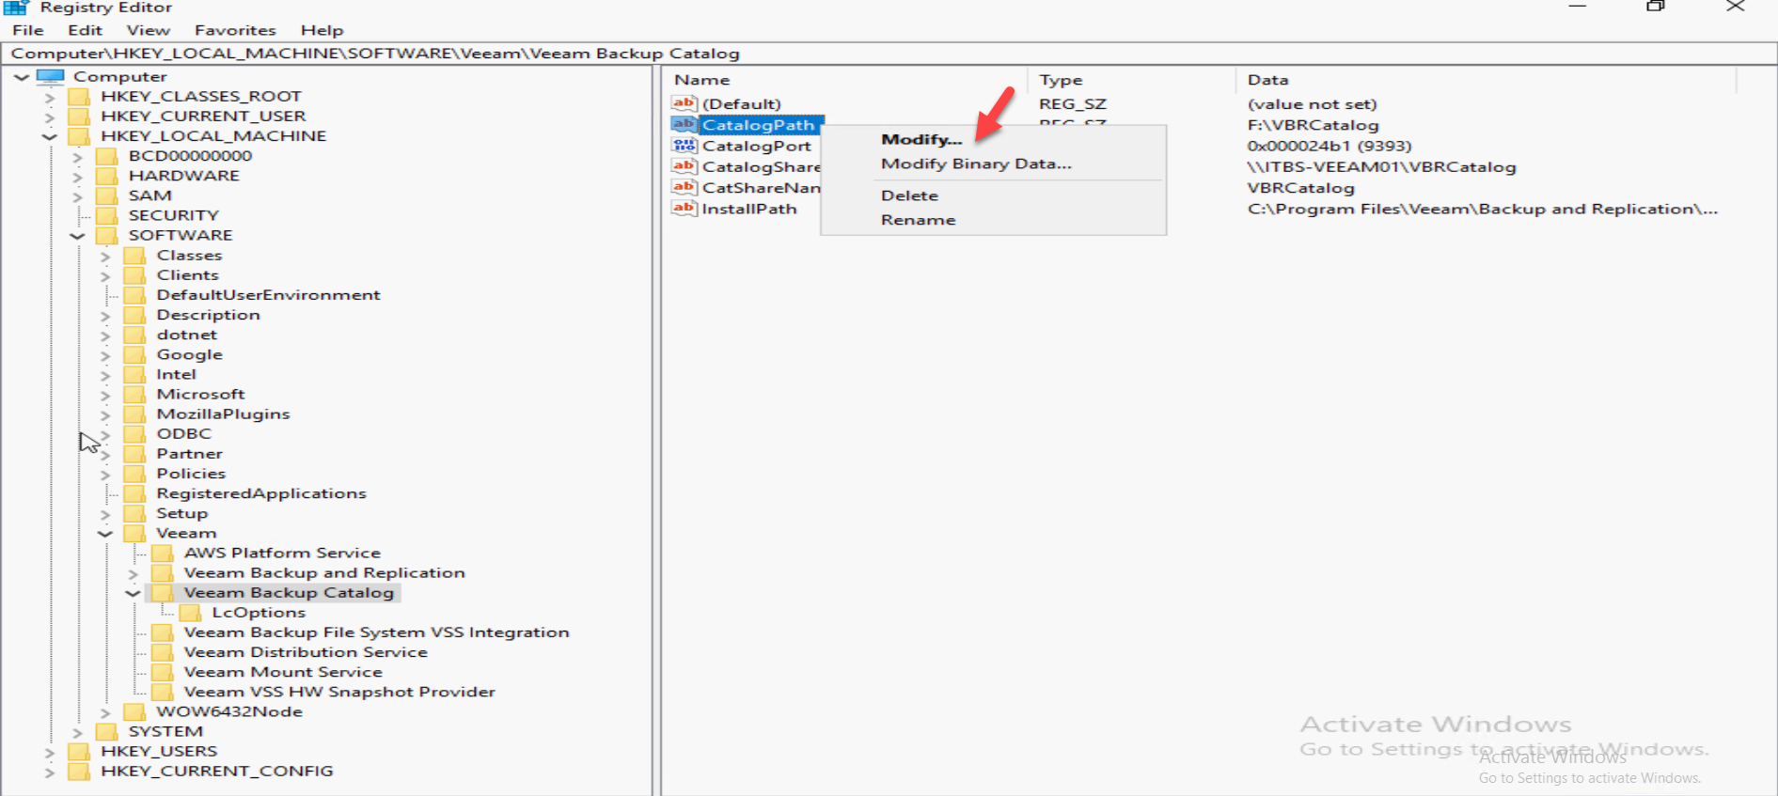Click the Microsoft folder icon

click(x=135, y=394)
